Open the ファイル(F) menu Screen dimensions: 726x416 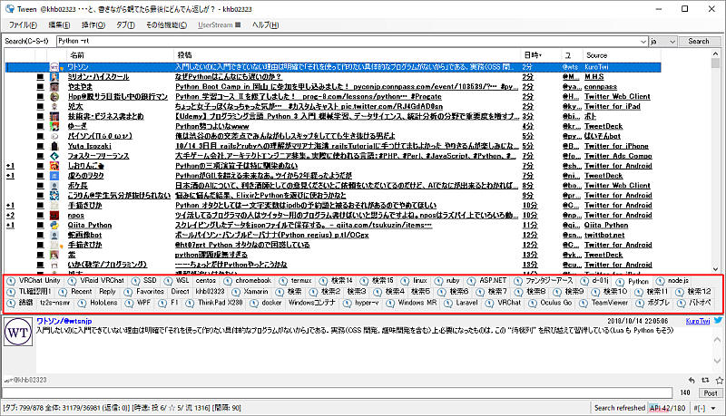point(23,25)
